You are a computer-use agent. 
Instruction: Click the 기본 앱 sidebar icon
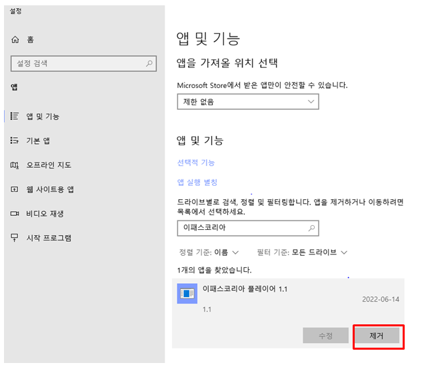point(15,141)
